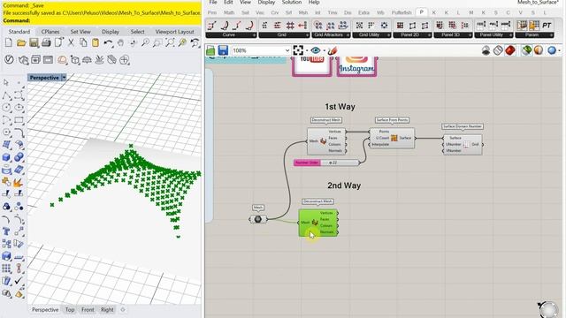Screen dimensions: 566x318
Task: Select the Pan hand tool
Action: click(x=120, y=43)
